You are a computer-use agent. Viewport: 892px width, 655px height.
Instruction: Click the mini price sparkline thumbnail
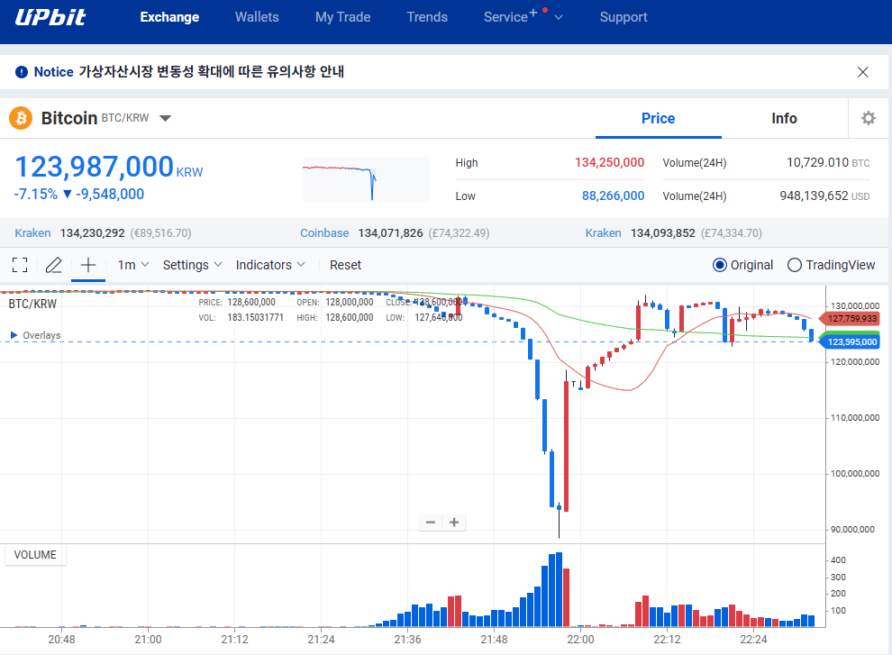(365, 178)
